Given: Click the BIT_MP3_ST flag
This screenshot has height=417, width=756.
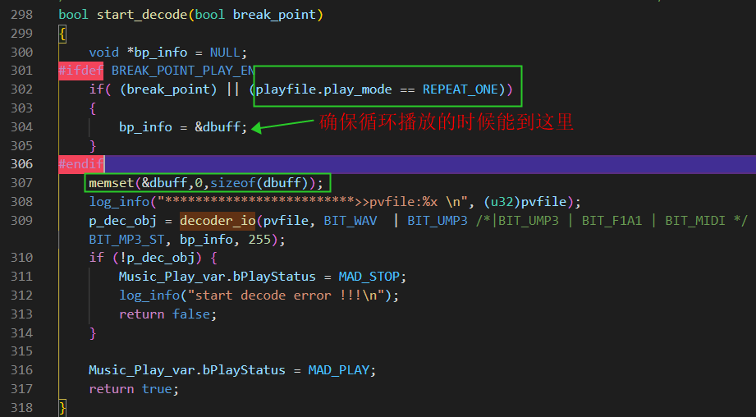Looking at the screenshot, I should 126,239.
